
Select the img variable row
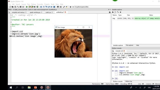(x=136, y=18)
